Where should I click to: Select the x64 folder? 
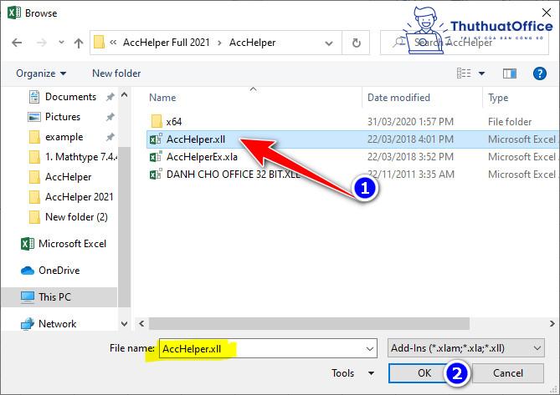[x=174, y=122]
